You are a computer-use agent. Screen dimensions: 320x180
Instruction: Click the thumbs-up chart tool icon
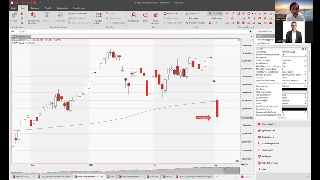pos(270,23)
